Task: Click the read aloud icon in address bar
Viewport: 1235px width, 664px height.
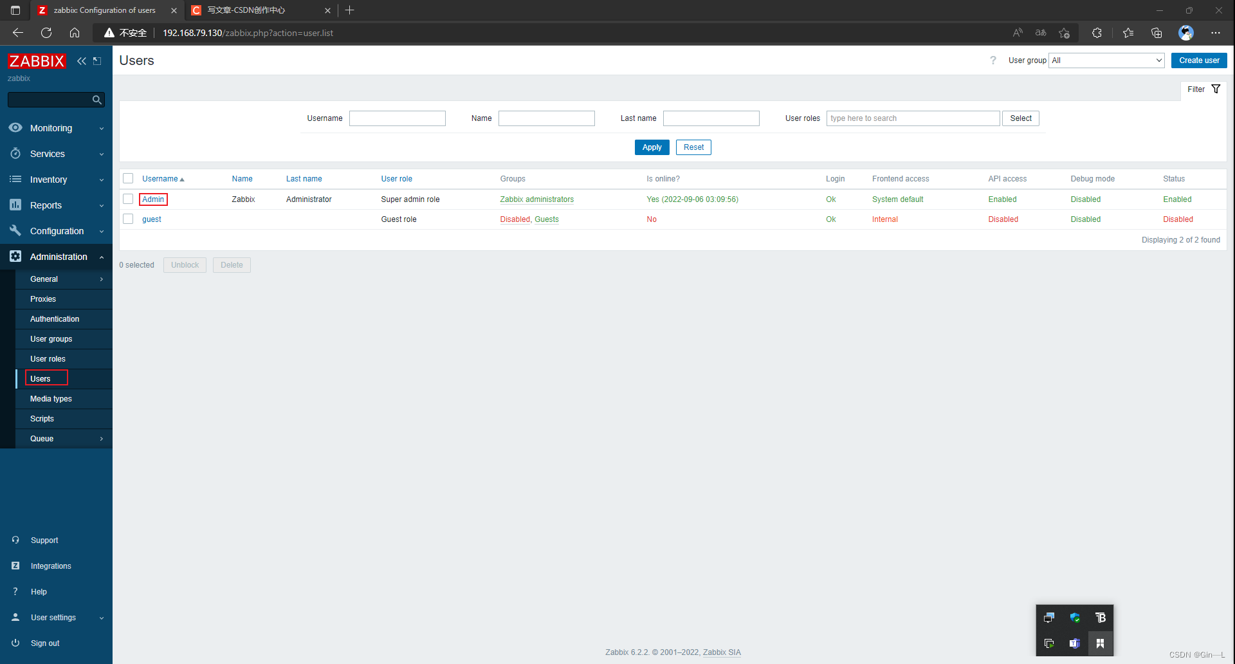Action: (x=1018, y=33)
